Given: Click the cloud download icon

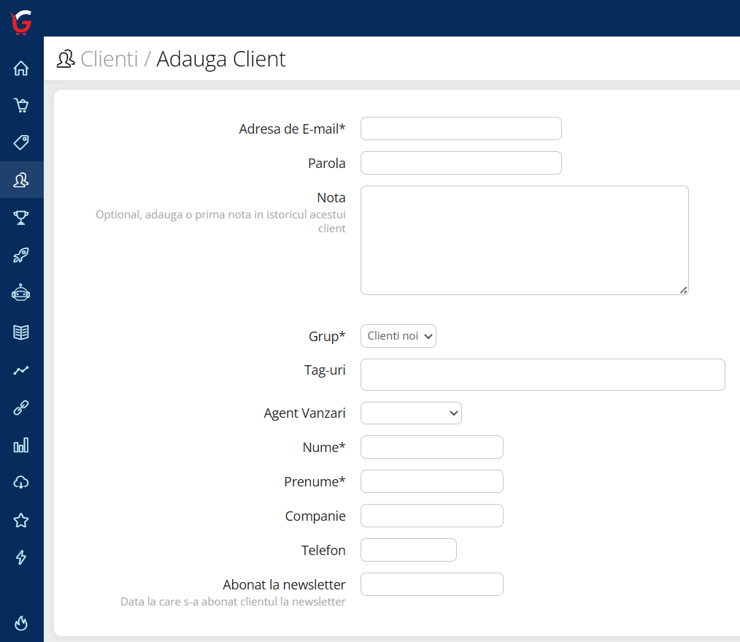Looking at the screenshot, I should 21,482.
